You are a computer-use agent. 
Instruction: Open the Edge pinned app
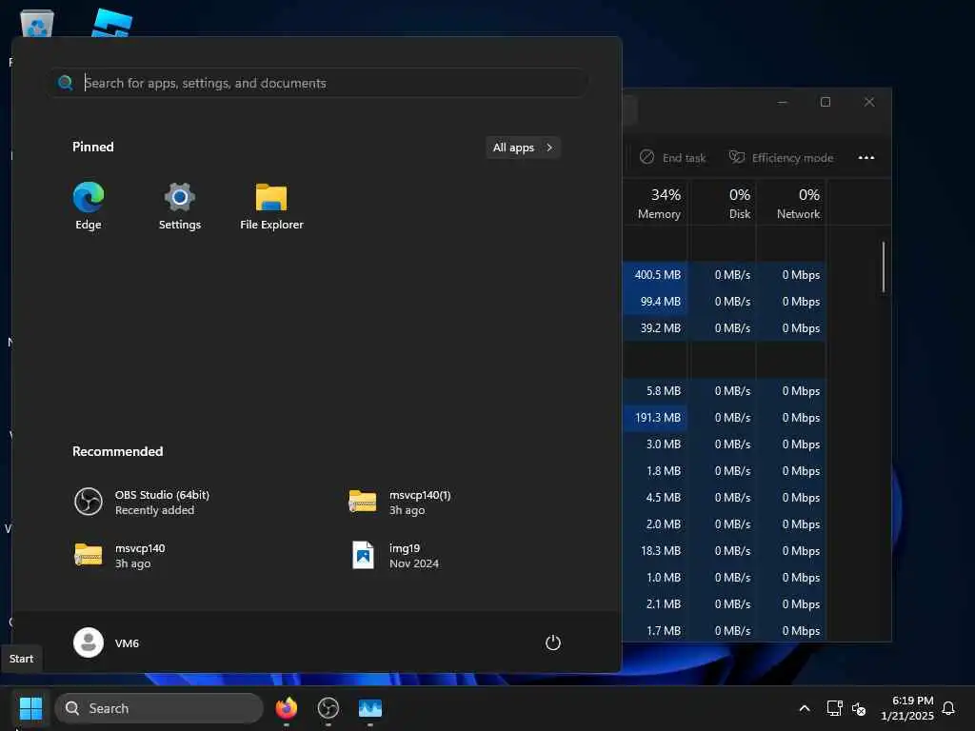pos(89,207)
